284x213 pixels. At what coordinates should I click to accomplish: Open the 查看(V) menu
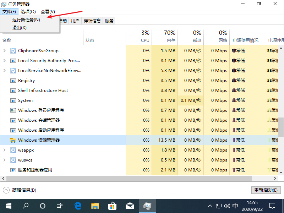click(48, 11)
